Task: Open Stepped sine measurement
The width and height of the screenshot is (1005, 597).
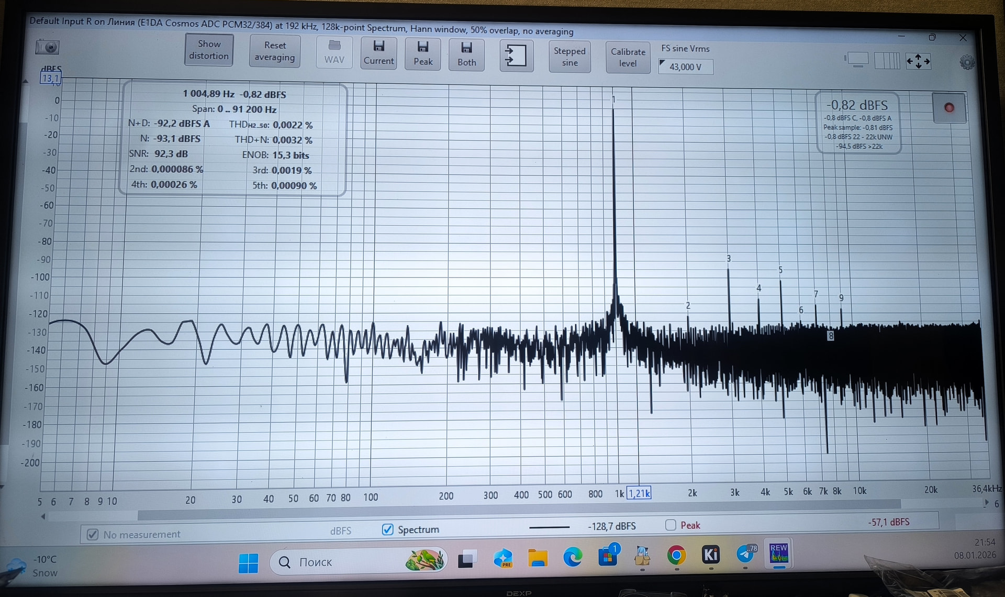Action: tap(569, 57)
